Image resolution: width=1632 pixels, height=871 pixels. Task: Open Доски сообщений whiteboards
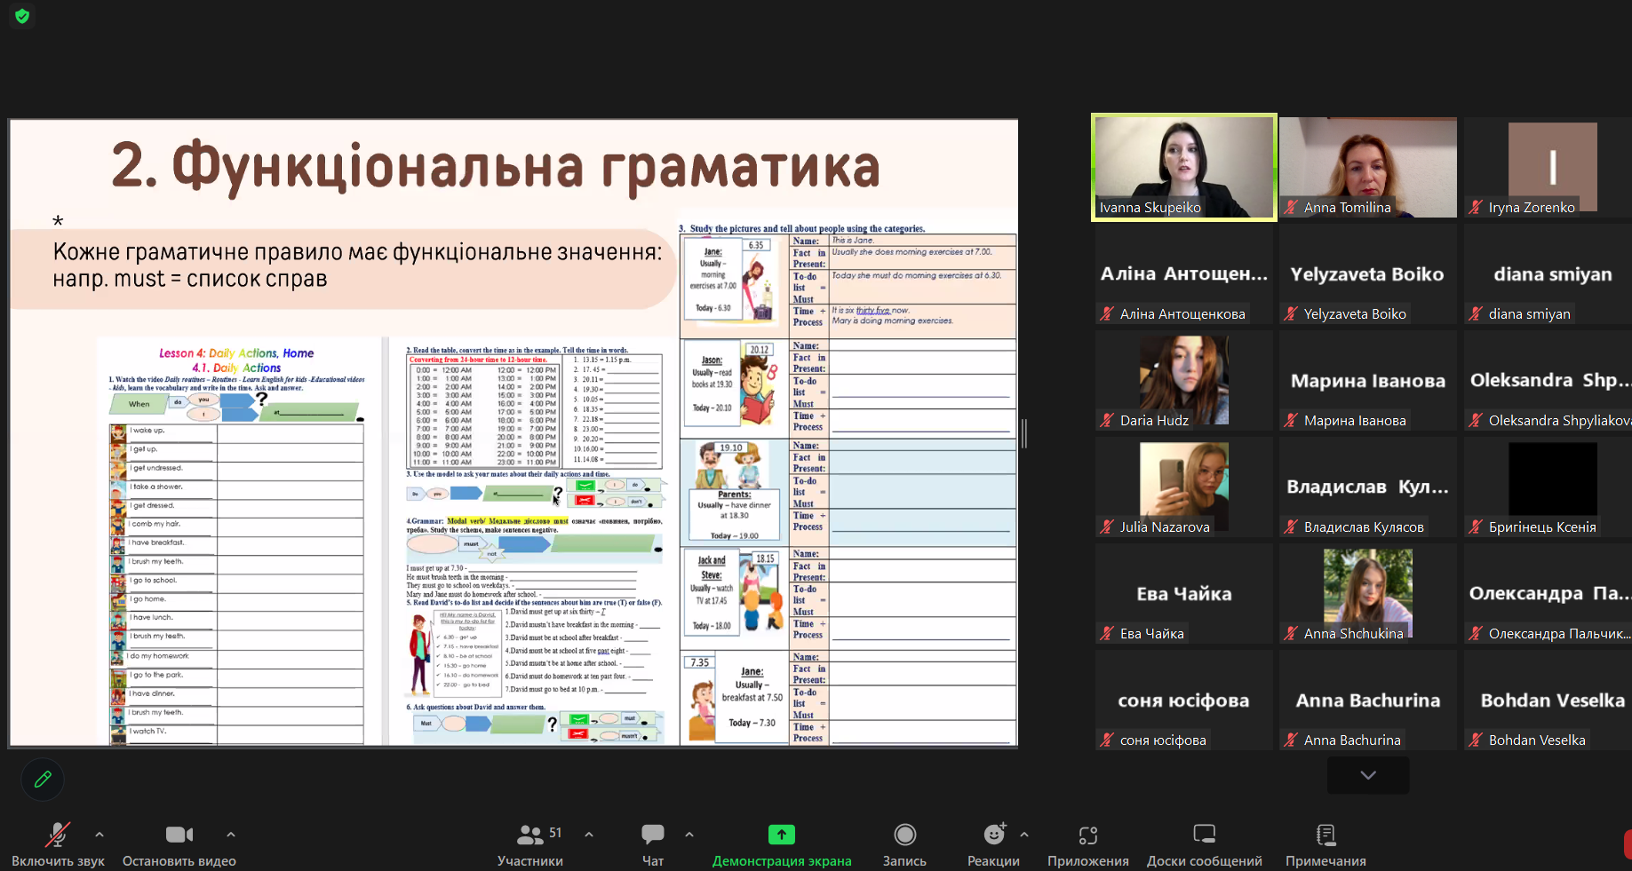pos(1204,843)
